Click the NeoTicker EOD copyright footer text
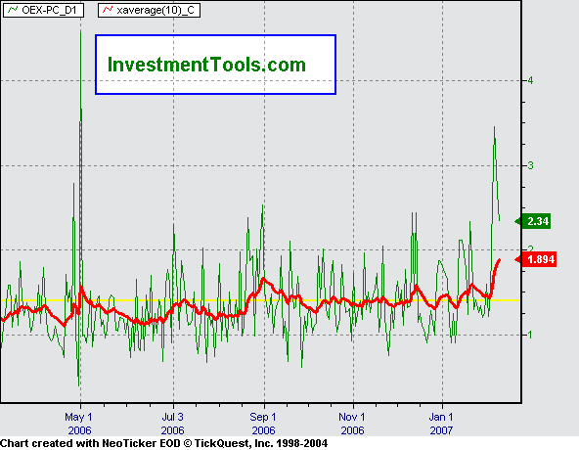The image size is (579, 450). tap(163, 443)
